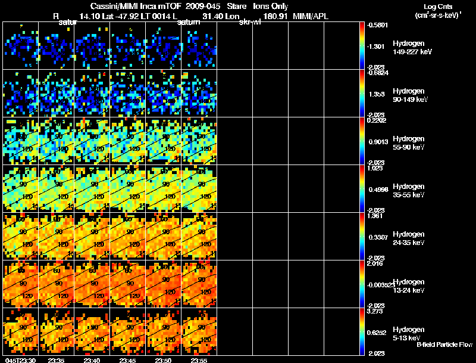
Task: Choose the Hydrogen 35-55 keV image at 23:50
Action: coord(164,189)
